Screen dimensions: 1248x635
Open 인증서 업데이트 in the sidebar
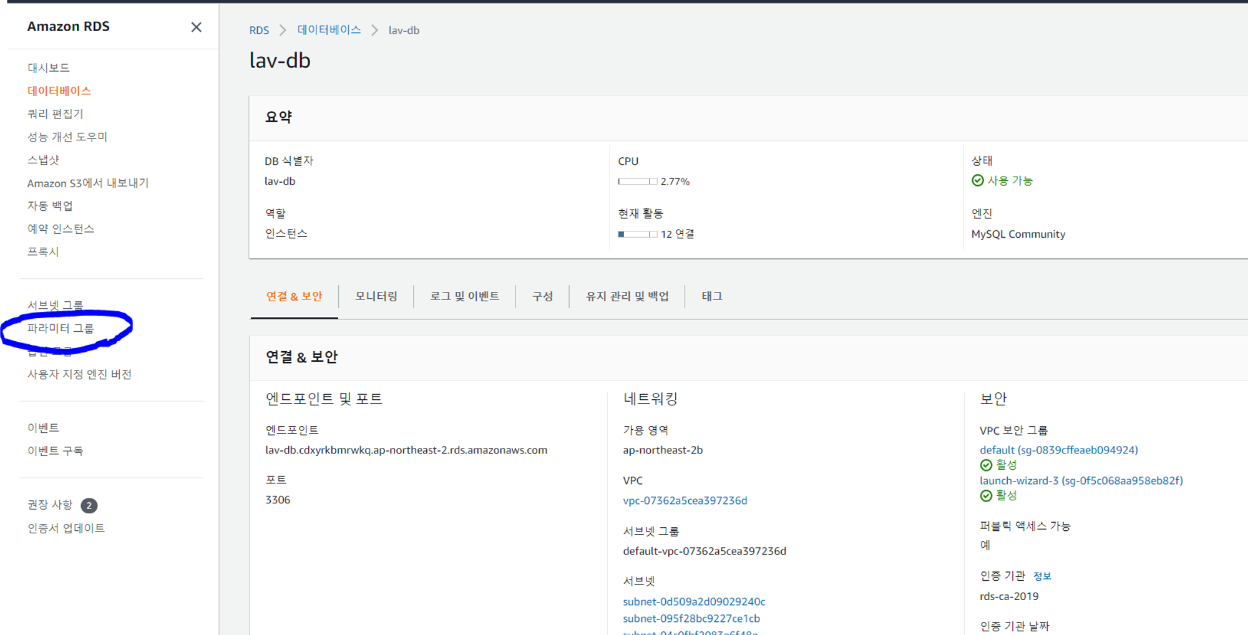[66, 528]
